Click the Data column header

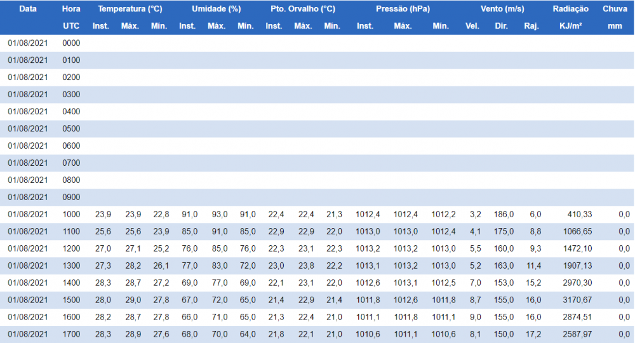(x=28, y=10)
